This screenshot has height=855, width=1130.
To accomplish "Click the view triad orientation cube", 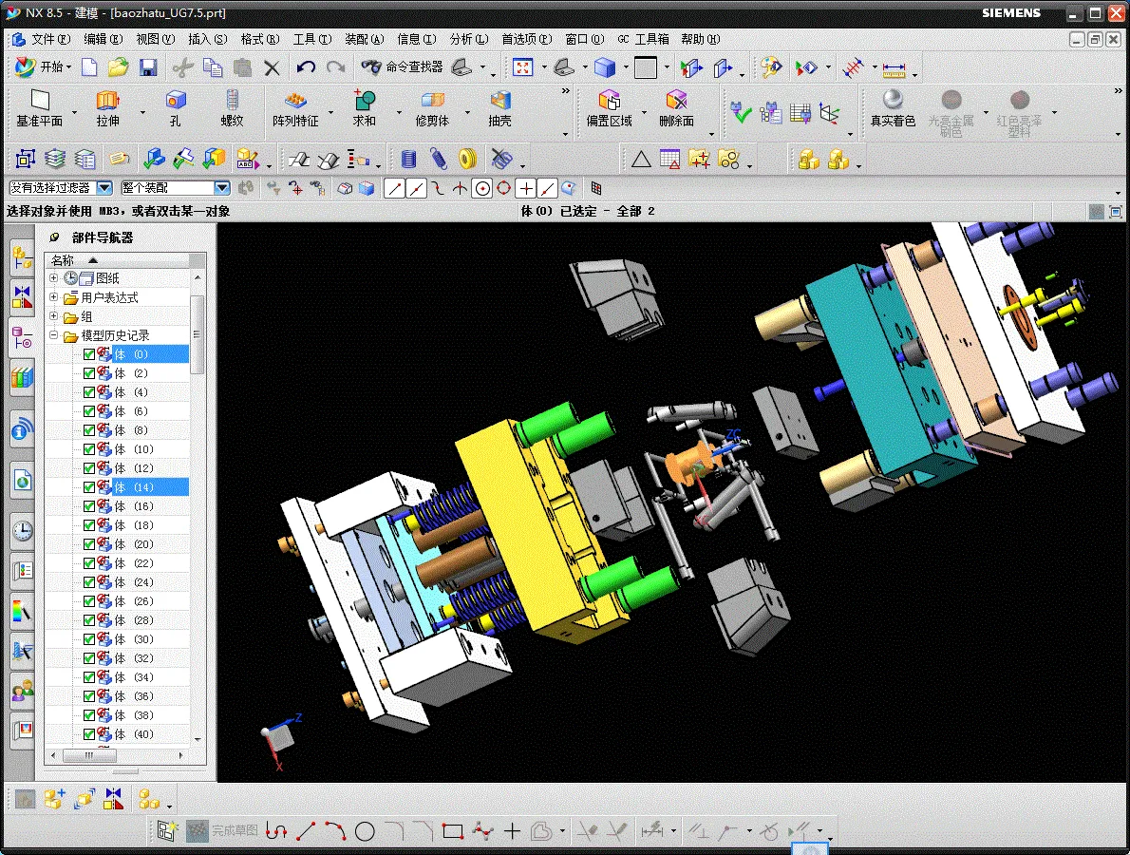I will pyautogui.click(x=279, y=737).
